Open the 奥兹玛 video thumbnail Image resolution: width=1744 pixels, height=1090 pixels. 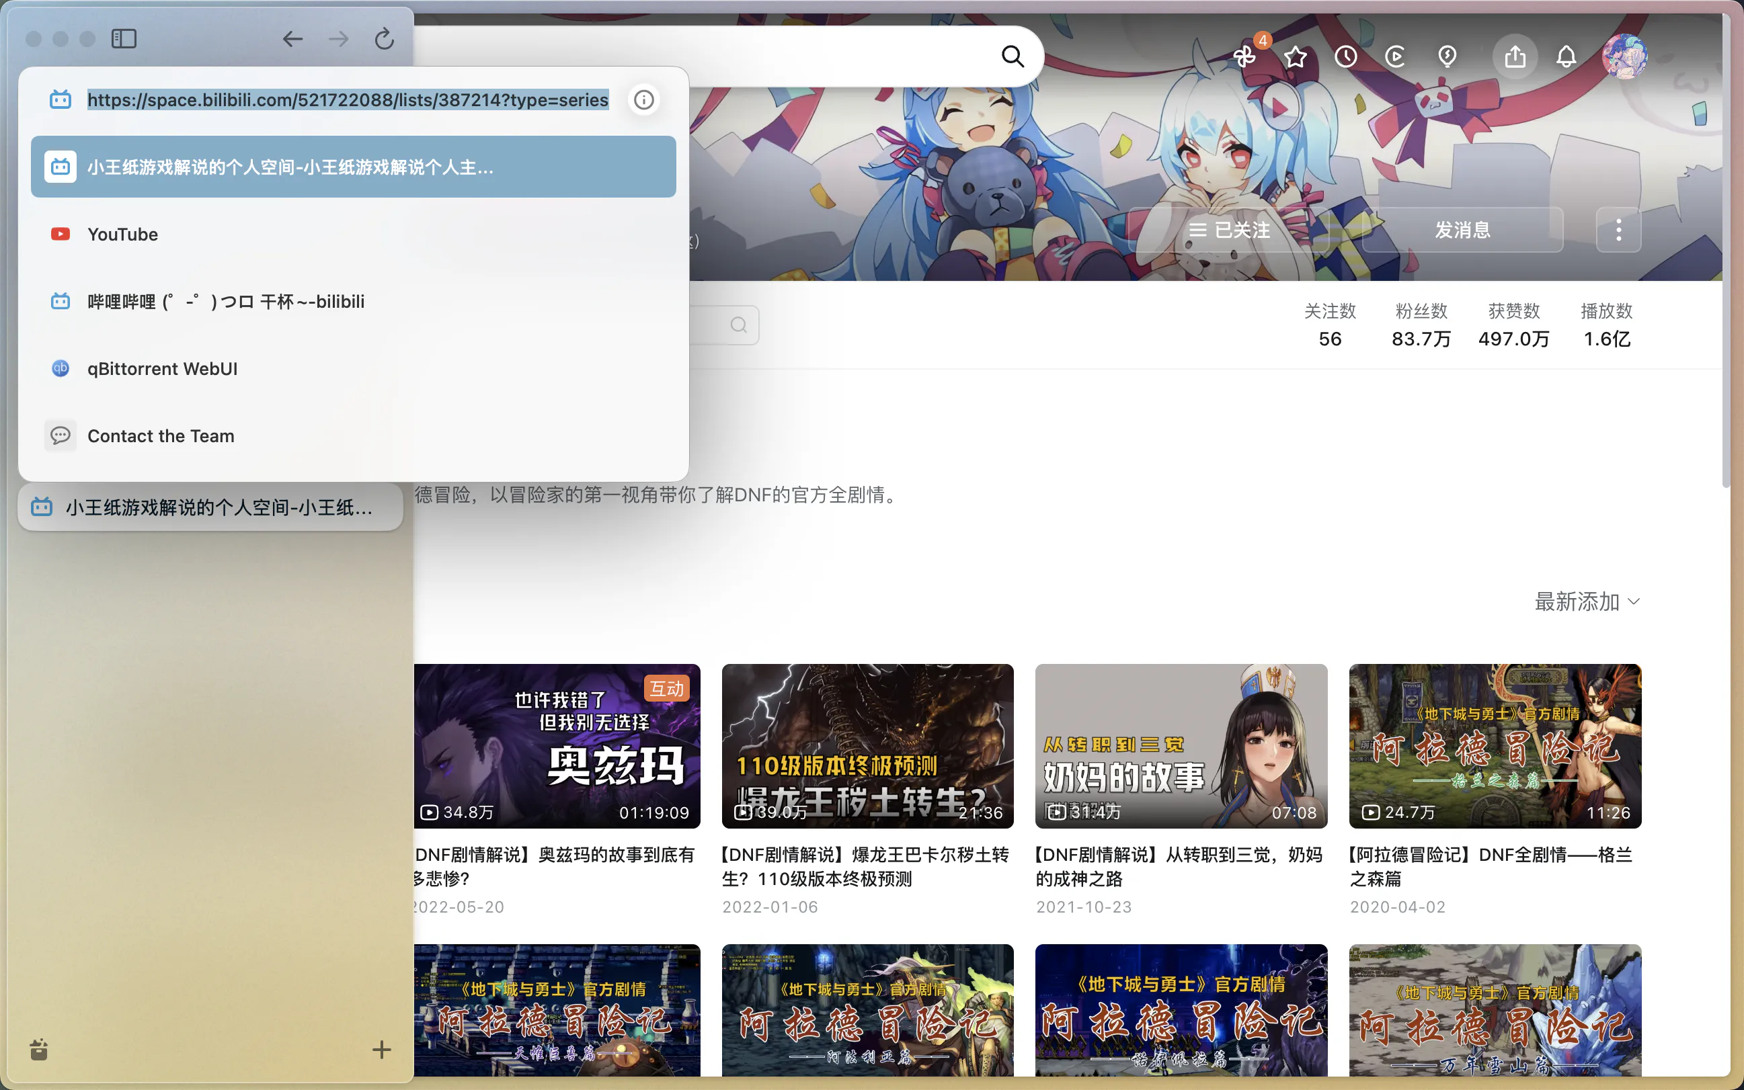click(557, 745)
